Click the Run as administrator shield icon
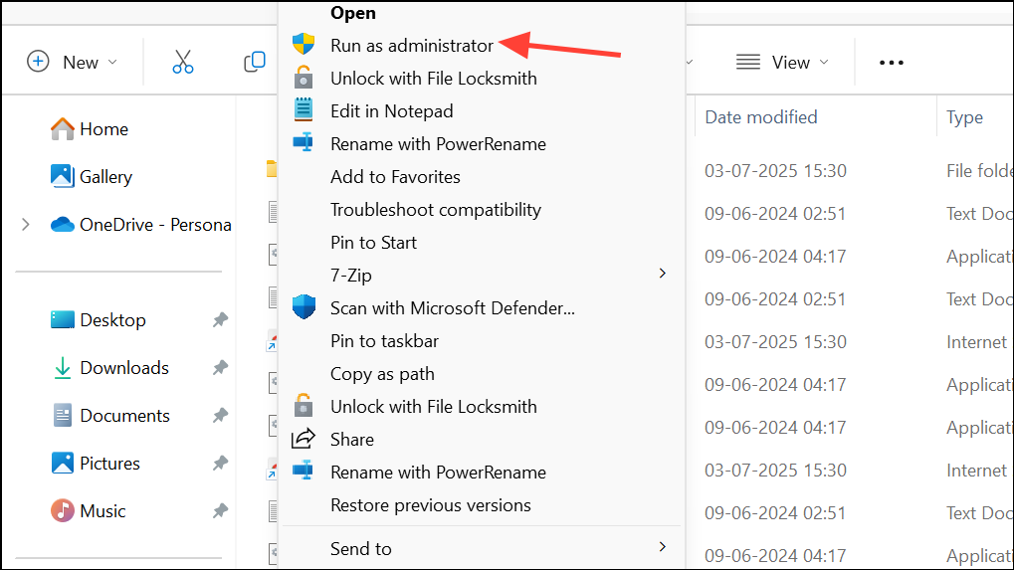1014x570 pixels. [304, 45]
